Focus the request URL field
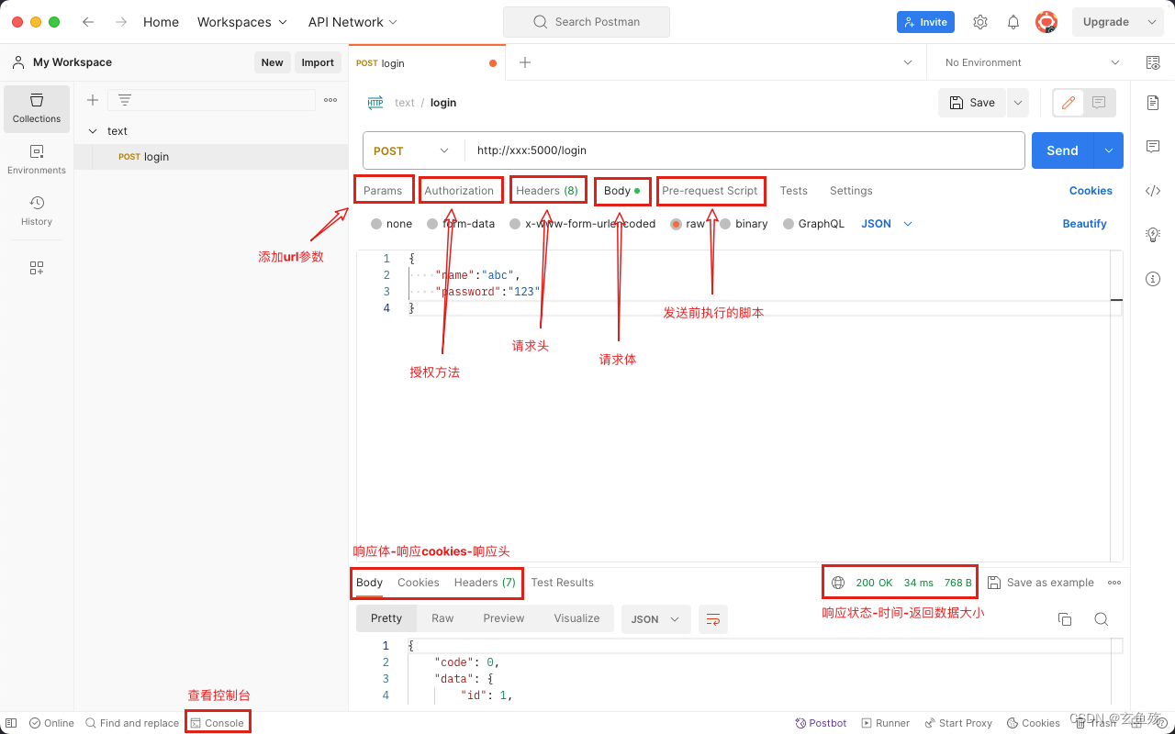This screenshot has width=1175, height=734. [744, 150]
